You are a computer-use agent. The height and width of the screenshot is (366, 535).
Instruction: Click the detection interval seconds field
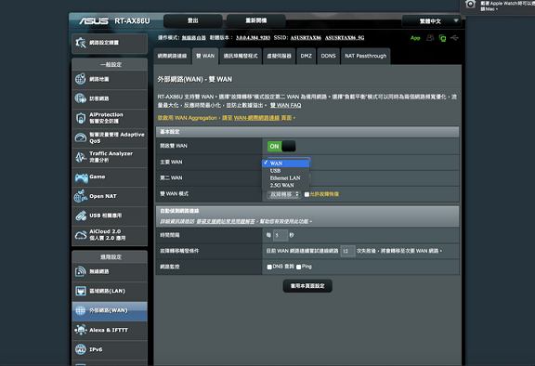tap(281, 235)
